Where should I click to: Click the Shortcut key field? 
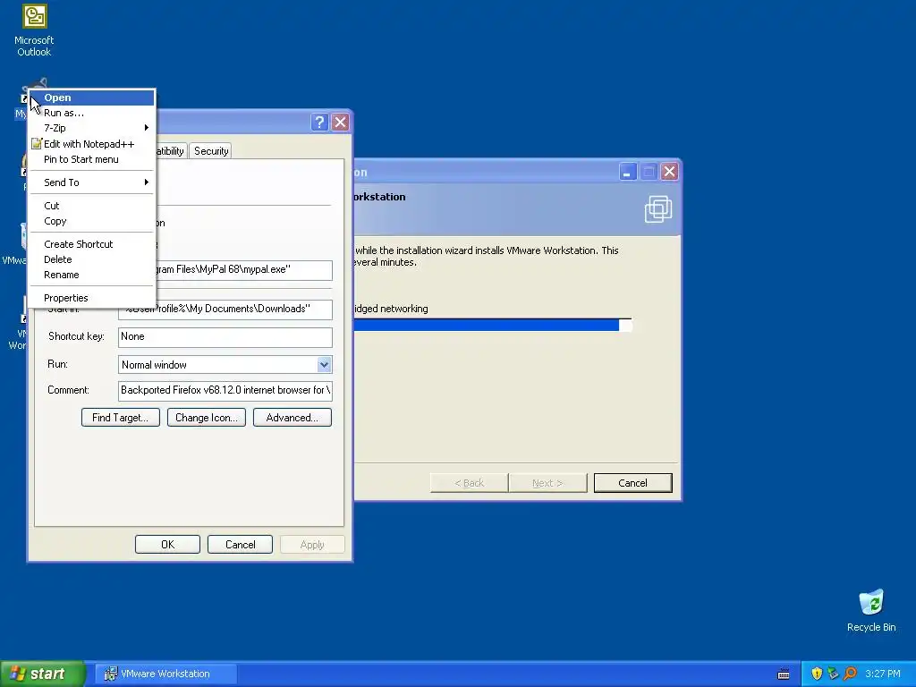coord(225,337)
